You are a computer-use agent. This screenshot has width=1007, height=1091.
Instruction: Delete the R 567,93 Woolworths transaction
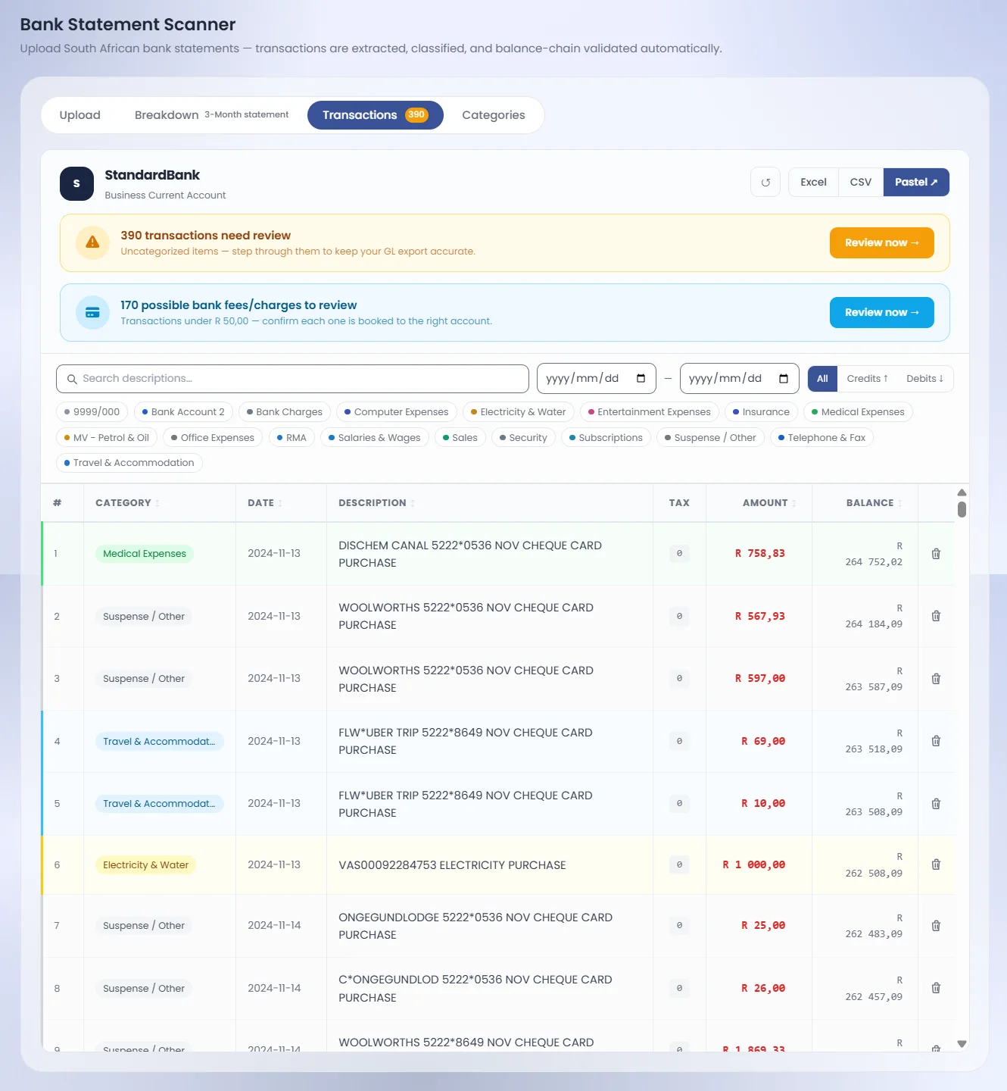(936, 617)
